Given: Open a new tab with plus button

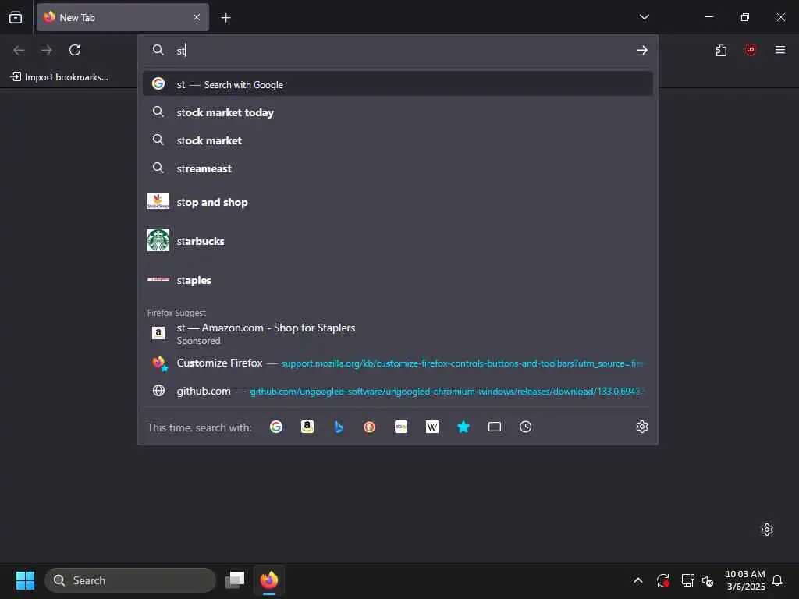Looking at the screenshot, I should click(x=225, y=18).
